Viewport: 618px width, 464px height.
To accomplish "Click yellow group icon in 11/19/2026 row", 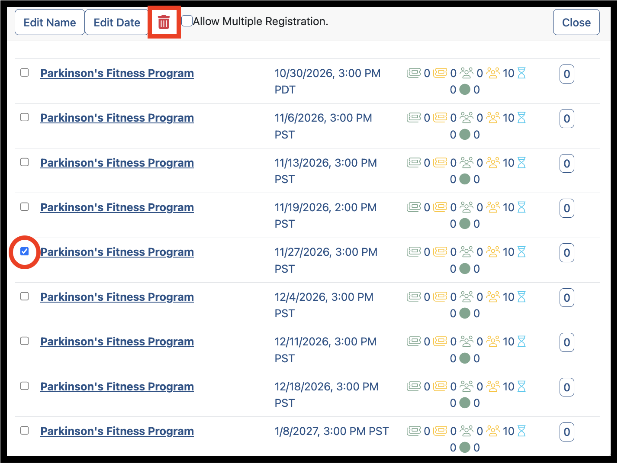I will pyautogui.click(x=493, y=207).
